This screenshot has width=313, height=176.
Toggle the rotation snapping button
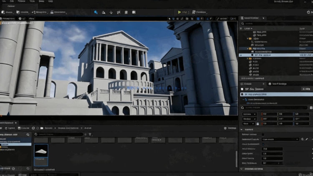pyautogui.click(x=207, y=18)
